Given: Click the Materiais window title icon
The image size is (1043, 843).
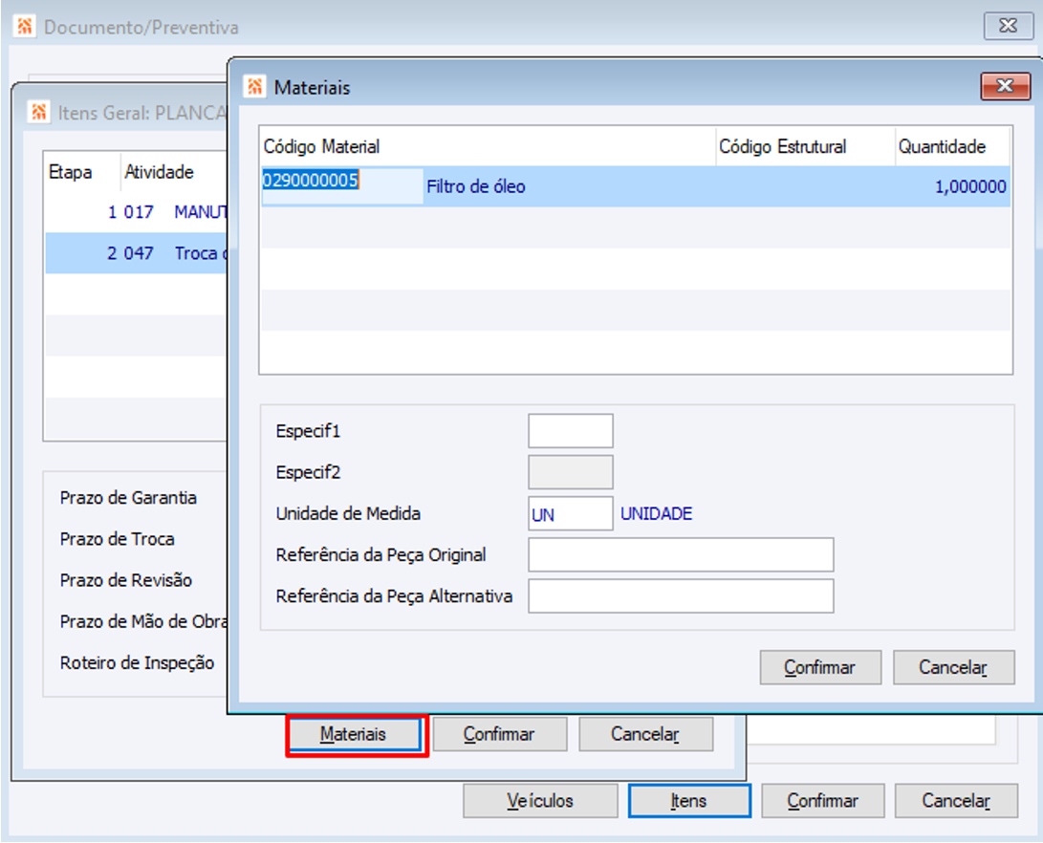Looking at the screenshot, I should [254, 86].
